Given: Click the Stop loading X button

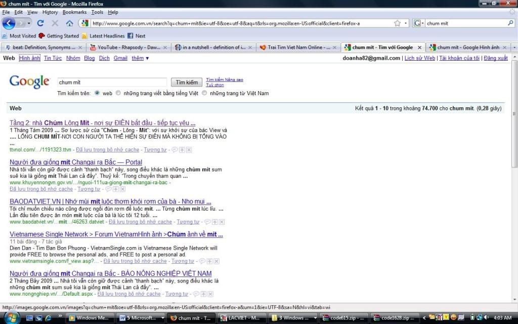Looking at the screenshot, I should [x=55, y=23].
